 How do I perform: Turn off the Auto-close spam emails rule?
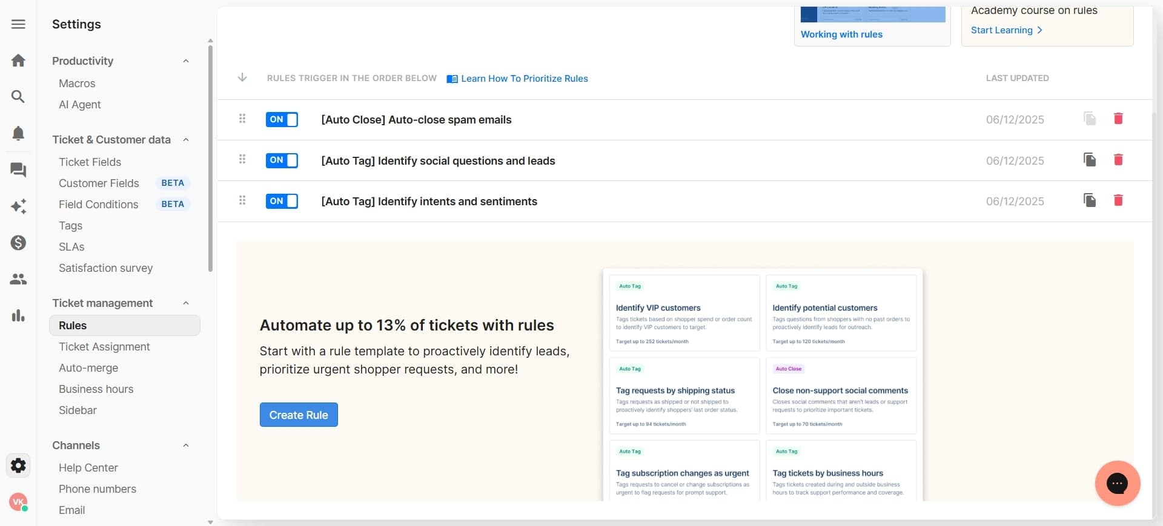(282, 119)
